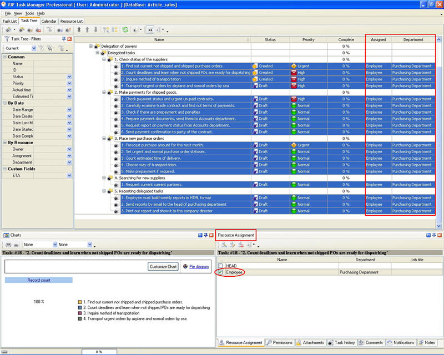The width and height of the screenshot is (444, 355).
Task: Collapse '1. Check status of the suppliers' group
Action: 104,59
